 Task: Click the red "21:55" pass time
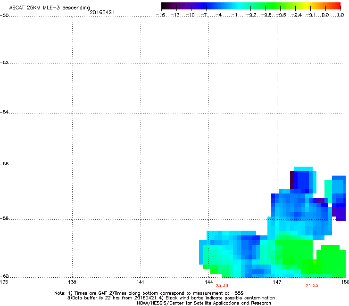pyautogui.click(x=312, y=286)
